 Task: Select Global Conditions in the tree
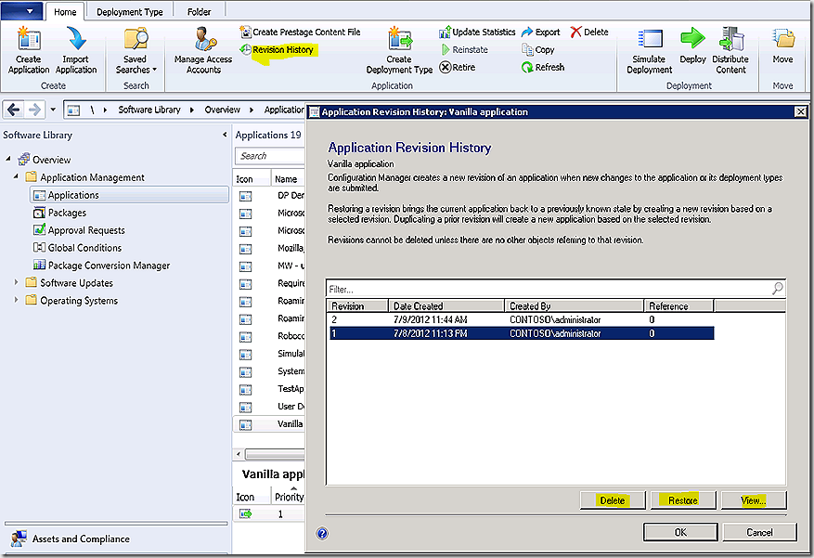[x=77, y=248]
